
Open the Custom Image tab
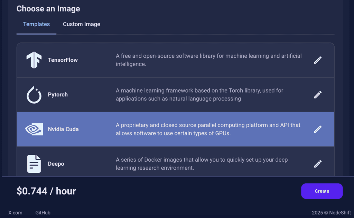[x=82, y=24]
